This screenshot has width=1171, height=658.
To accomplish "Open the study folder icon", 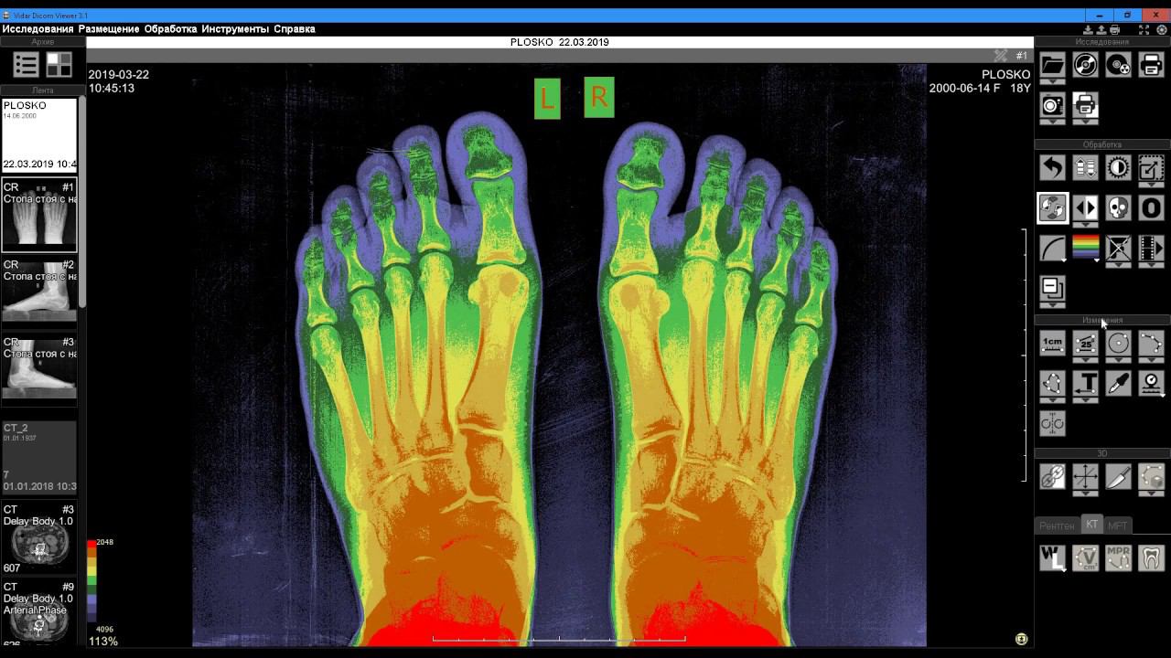I will [1052, 64].
